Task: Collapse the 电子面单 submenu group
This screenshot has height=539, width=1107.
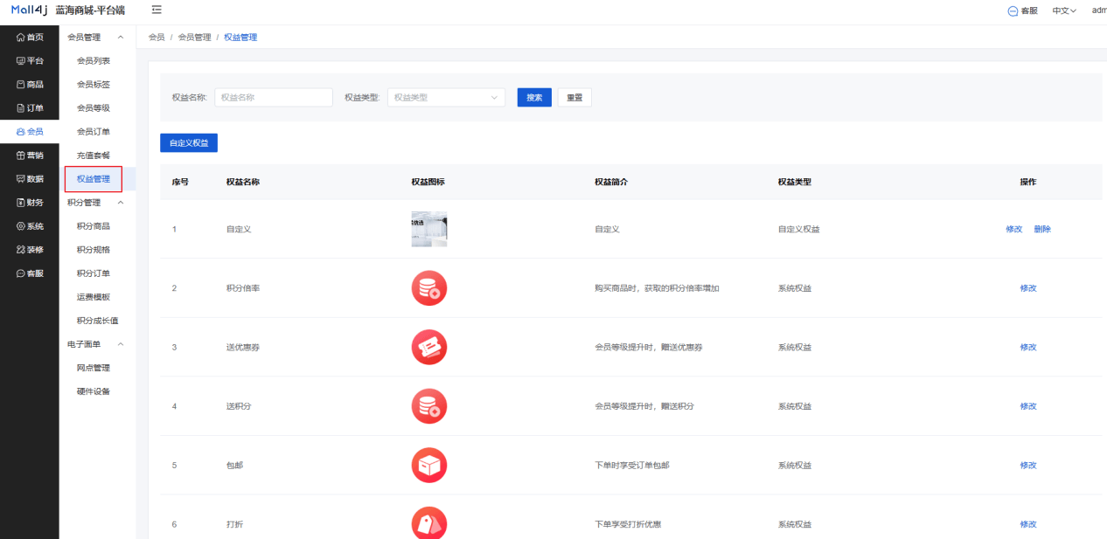Action: [x=121, y=344]
